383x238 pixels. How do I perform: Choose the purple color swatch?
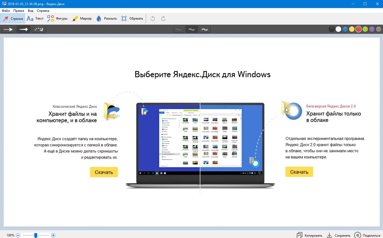coord(372,29)
